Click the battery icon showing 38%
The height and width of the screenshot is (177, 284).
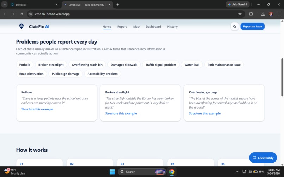[259, 172]
